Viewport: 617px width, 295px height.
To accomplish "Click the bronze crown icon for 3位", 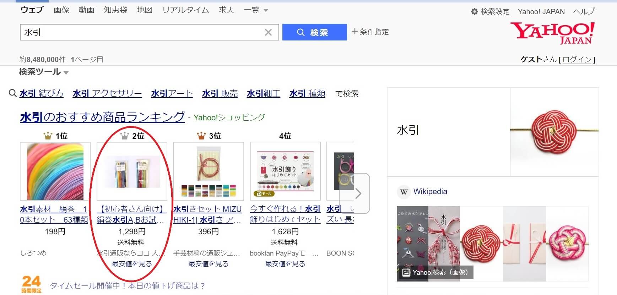I will click(x=201, y=136).
